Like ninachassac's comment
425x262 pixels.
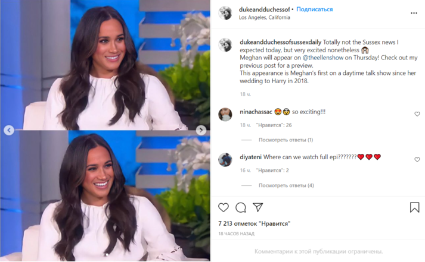pos(417,114)
